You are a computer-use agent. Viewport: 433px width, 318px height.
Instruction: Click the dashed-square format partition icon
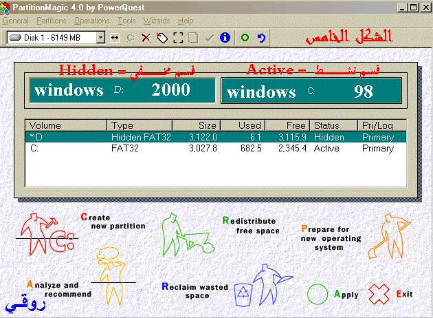coord(178,38)
